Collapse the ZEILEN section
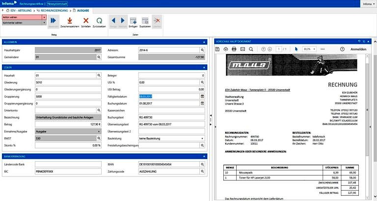Image resolution: width=377 pixels, height=201 pixels. 204,68
